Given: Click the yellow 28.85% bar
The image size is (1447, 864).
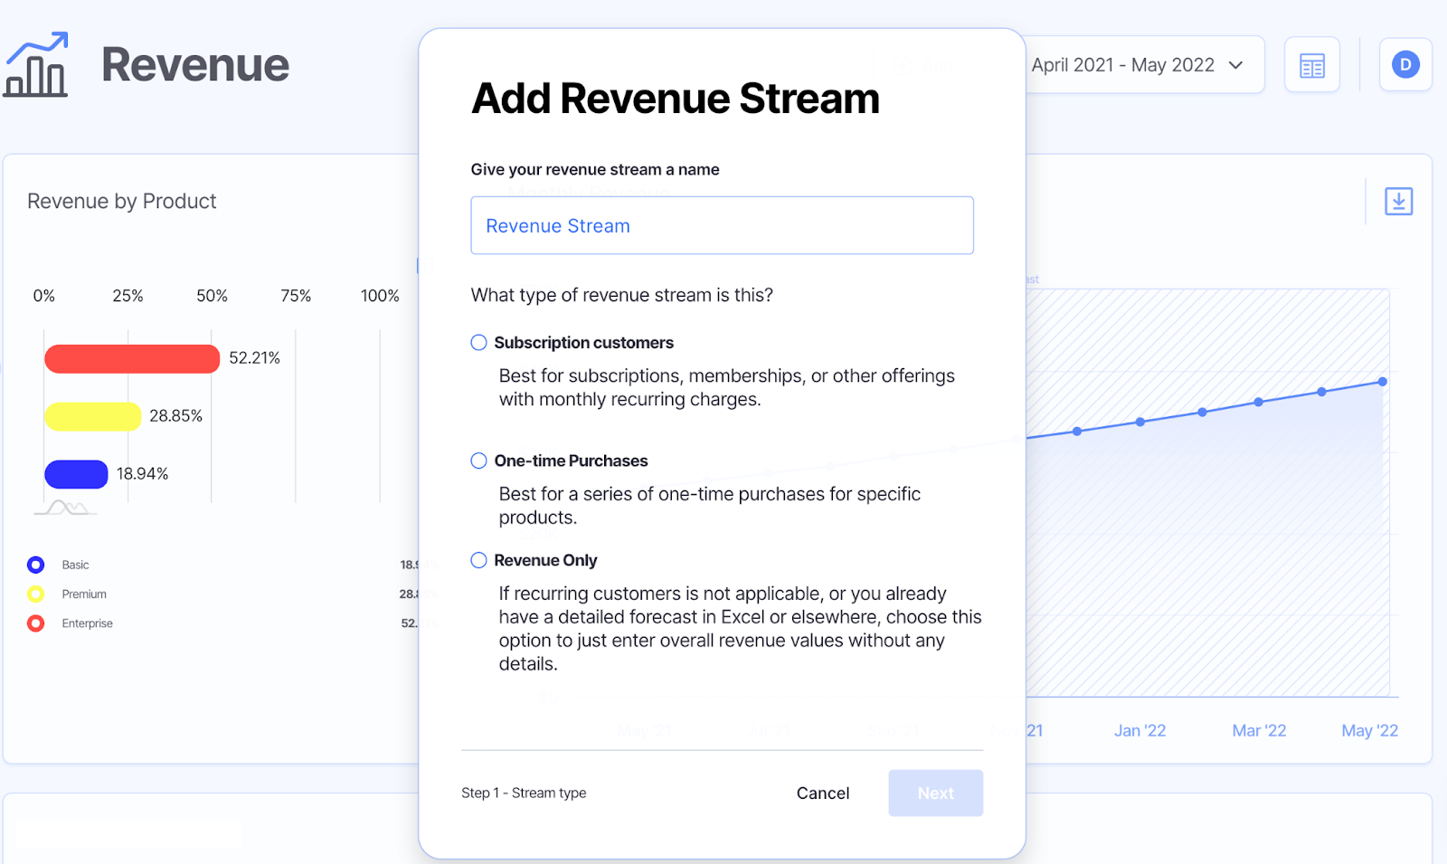Looking at the screenshot, I should click(x=93, y=416).
